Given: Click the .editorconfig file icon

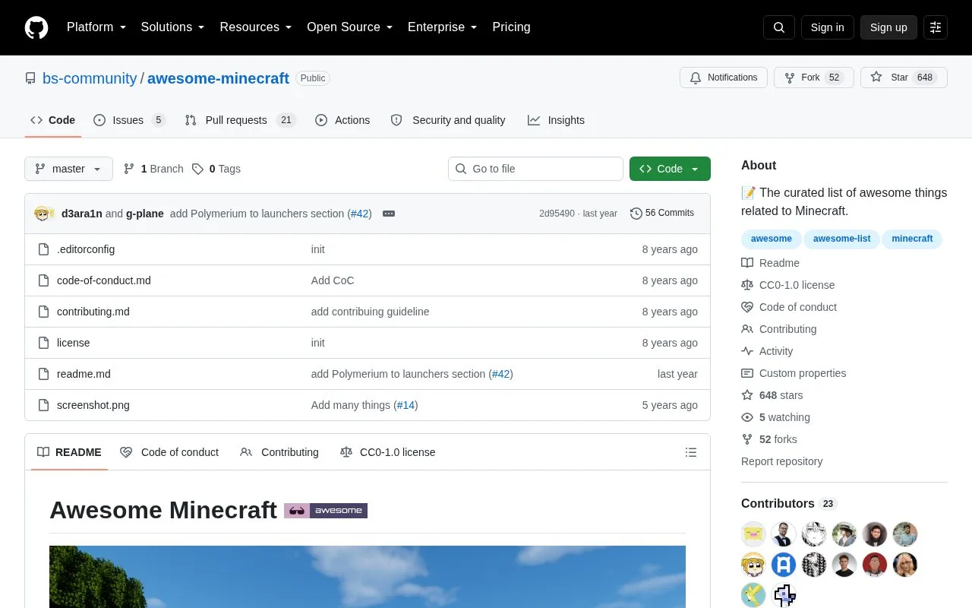Looking at the screenshot, I should tap(43, 249).
